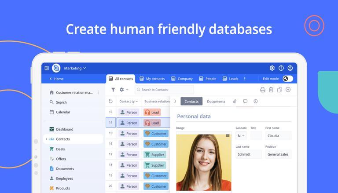Click the Customer badge in row 16
Screen dimensions: 338x193
click(x=156, y=144)
